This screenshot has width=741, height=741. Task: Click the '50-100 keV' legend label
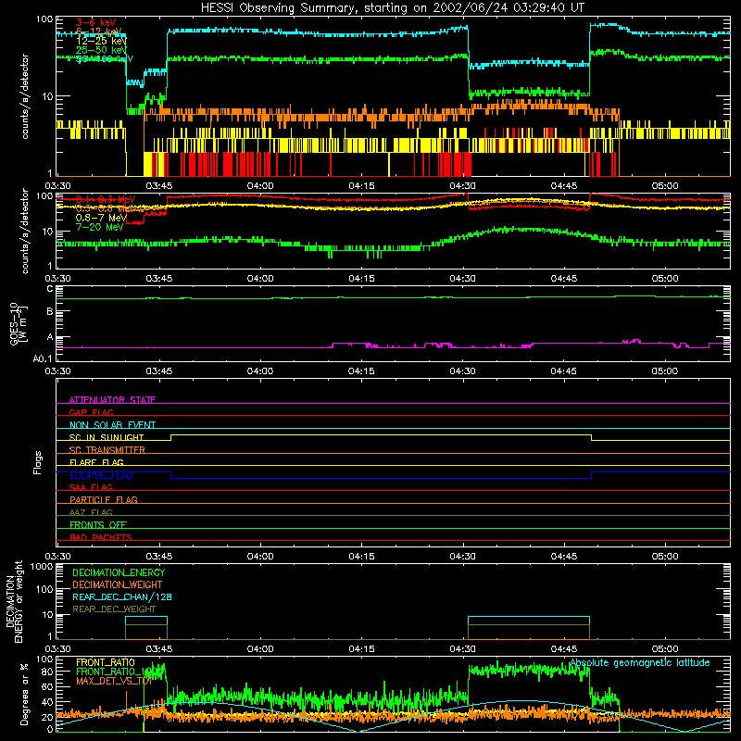coord(105,59)
